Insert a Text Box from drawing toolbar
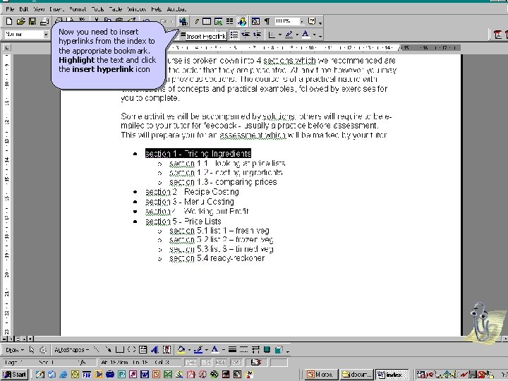The height and width of the screenshot is (381, 508). pyautogui.click(x=143, y=349)
